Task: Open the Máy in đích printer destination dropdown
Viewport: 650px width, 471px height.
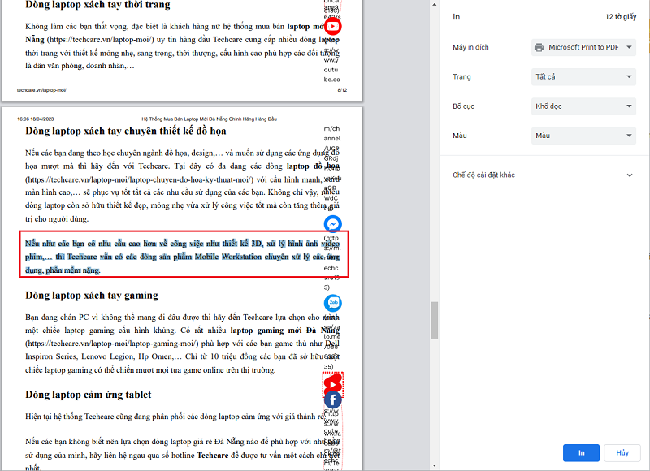Action: pyautogui.click(x=582, y=47)
